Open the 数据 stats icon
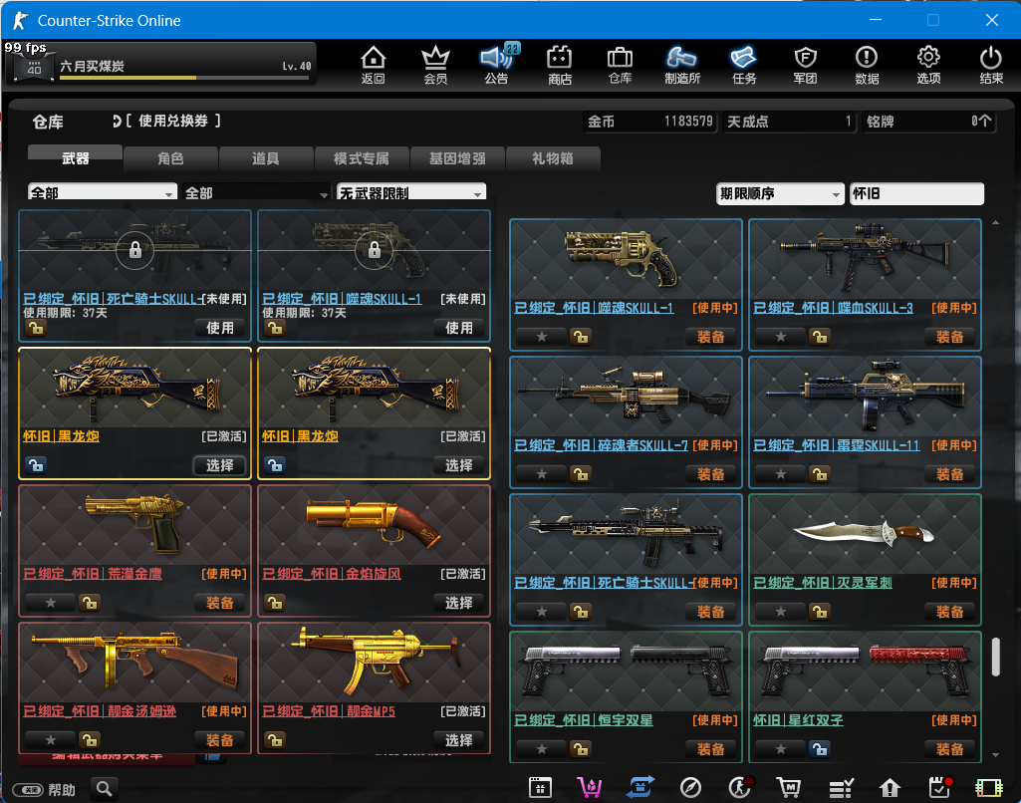 (x=867, y=65)
